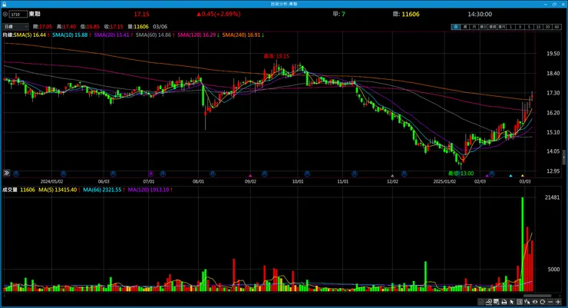Click the SMA(120) 16.29 legend label
The height and width of the screenshot is (308, 568).
196,35
